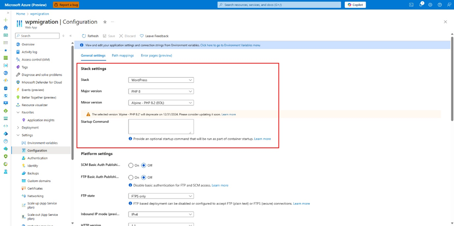Expand the Deployment section
This screenshot has width=454, height=226.
pyautogui.click(x=18, y=127)
